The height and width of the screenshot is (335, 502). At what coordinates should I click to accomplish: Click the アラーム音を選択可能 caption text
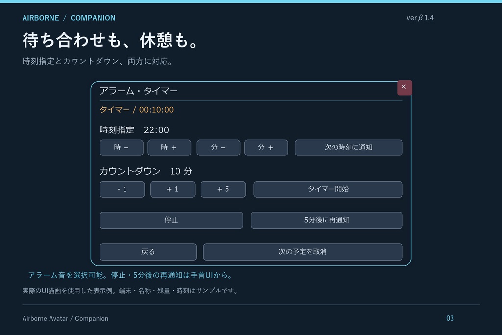pos(131,275)
